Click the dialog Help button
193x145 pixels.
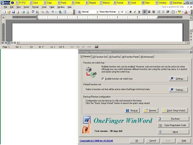pyautogui.click(x=184, y=141)
